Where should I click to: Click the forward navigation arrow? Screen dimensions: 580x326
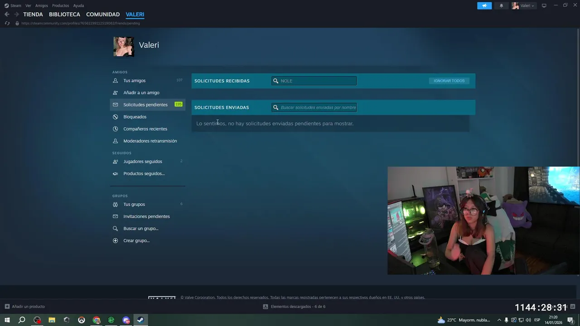(16, 14)
